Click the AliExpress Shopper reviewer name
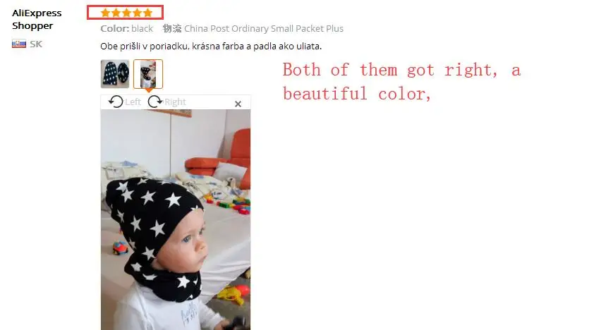Image resolution: width=606 pixels, height=330 pixels. 37,19
